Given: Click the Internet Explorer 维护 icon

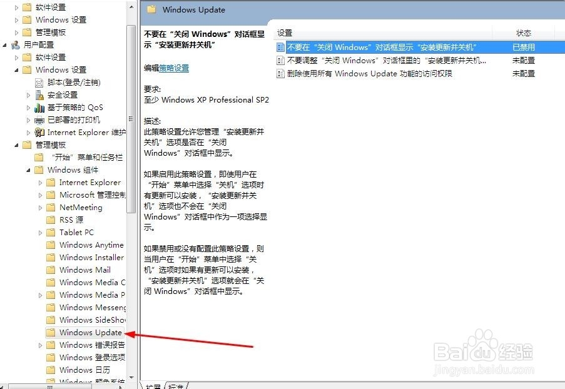Looking at the screenshot, I should coord(39,133).
